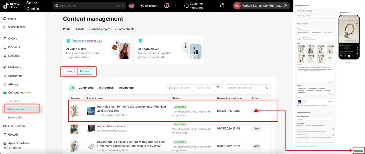Toggle AI-generated content switch
This screenshot has height=154, width=365.
tap(333, 135)
